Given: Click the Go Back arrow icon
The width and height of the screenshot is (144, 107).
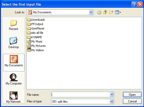Looking at the screenshot, I should tap(99, 12).
